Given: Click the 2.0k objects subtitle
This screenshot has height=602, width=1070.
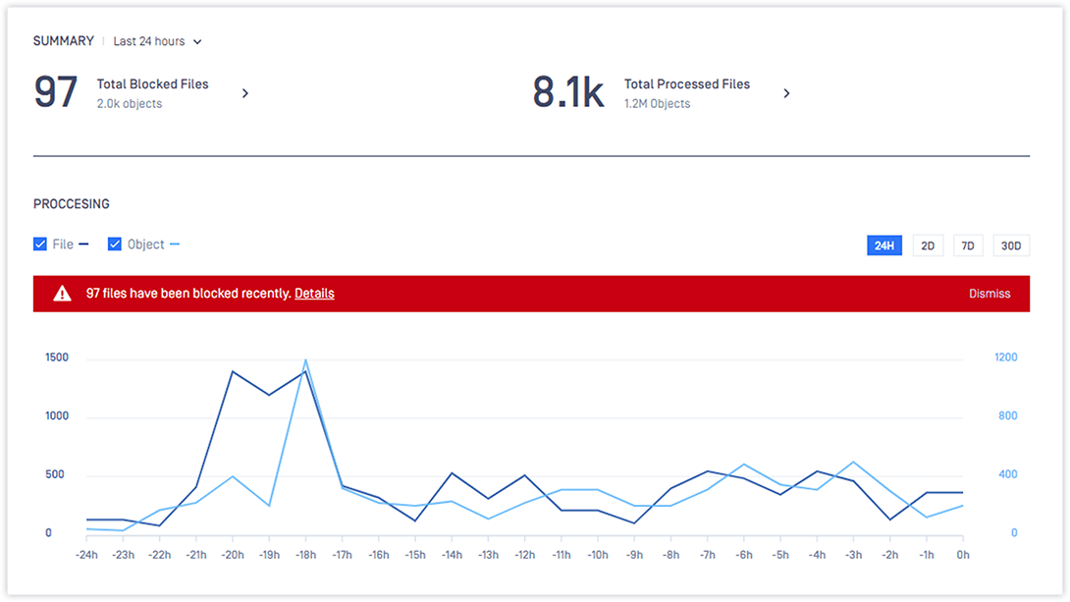Looking at the screenshot, I should click(x=131, y=103).
